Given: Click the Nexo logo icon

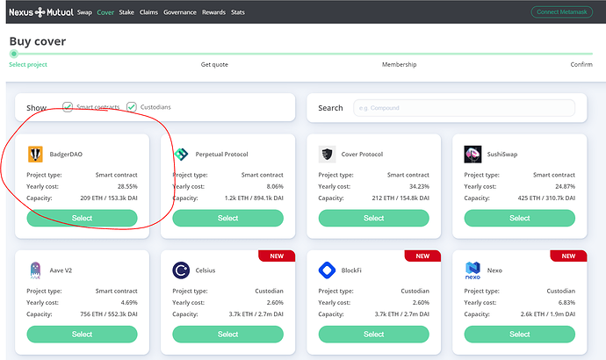Looking at the screenshot, I should click(x=473, y=270).
